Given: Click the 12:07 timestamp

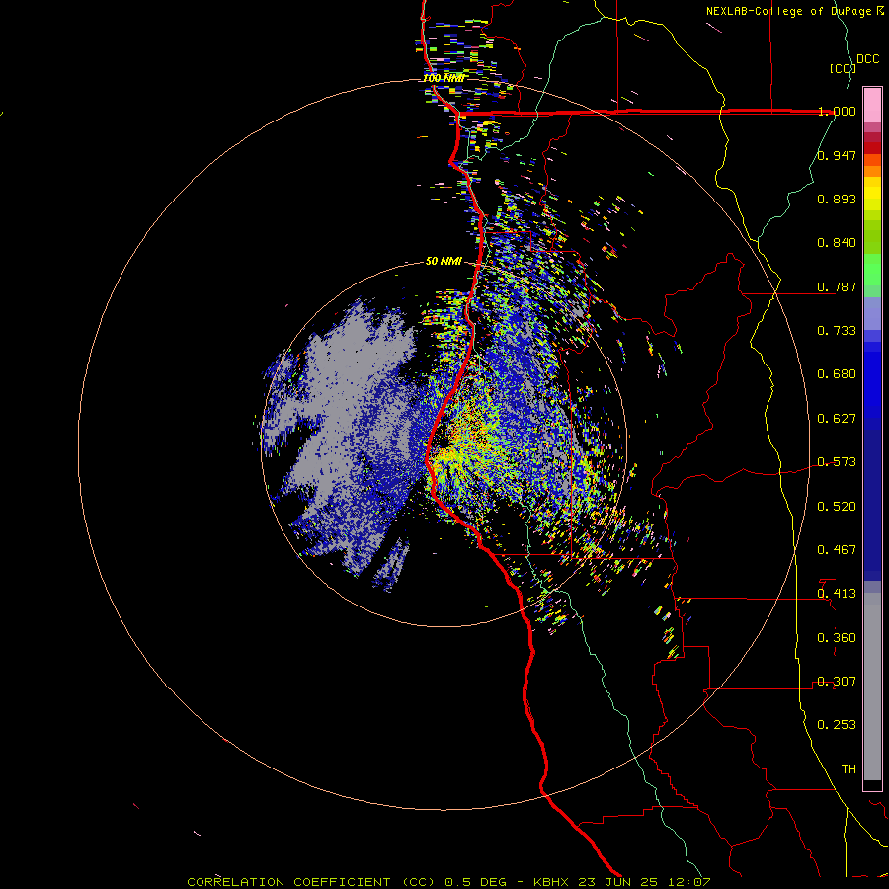Looking at the screenshot, I should point(688,882).
